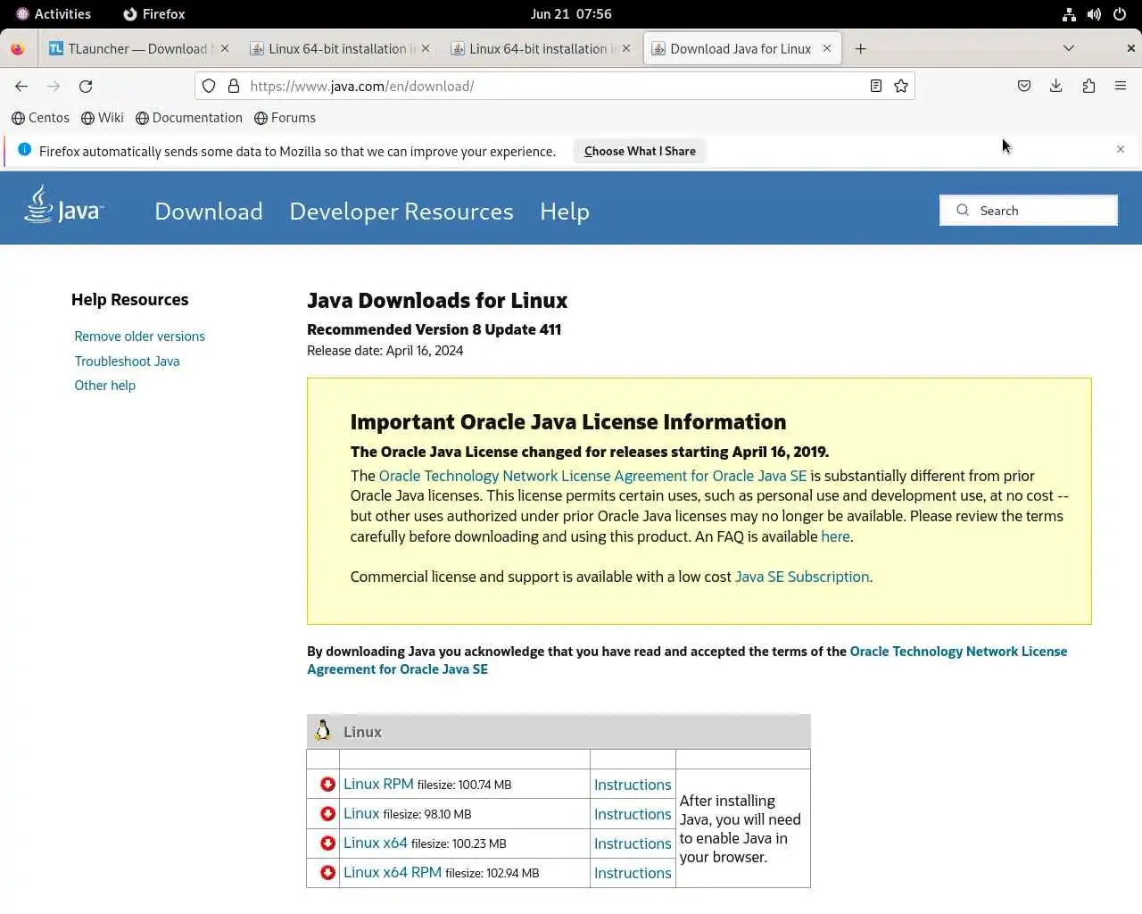Open Developer Resources in the Java header
The image size is (1142, 914).
tap(401, 212)
